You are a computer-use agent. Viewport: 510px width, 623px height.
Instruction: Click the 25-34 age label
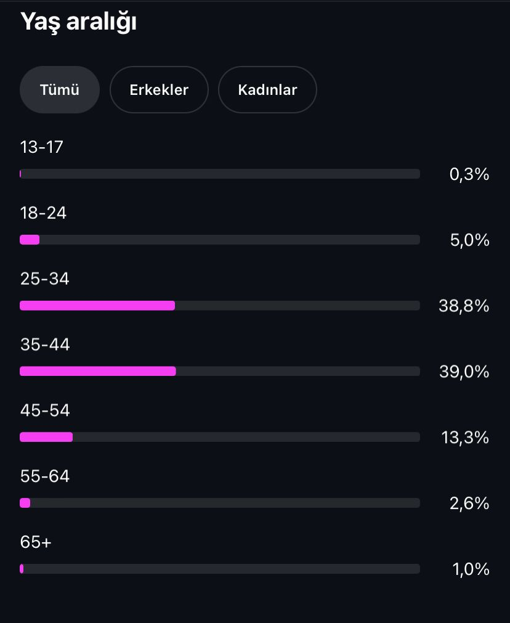45,279
